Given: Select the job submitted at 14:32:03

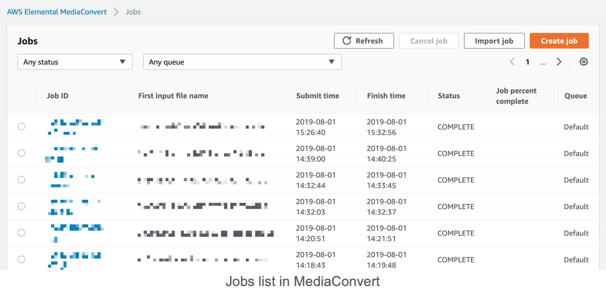Looking at the screenshot, I should (x=21, y=206).
